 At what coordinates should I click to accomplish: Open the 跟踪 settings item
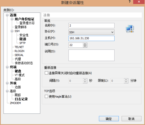pyautogui.click(x=18, y=95)
